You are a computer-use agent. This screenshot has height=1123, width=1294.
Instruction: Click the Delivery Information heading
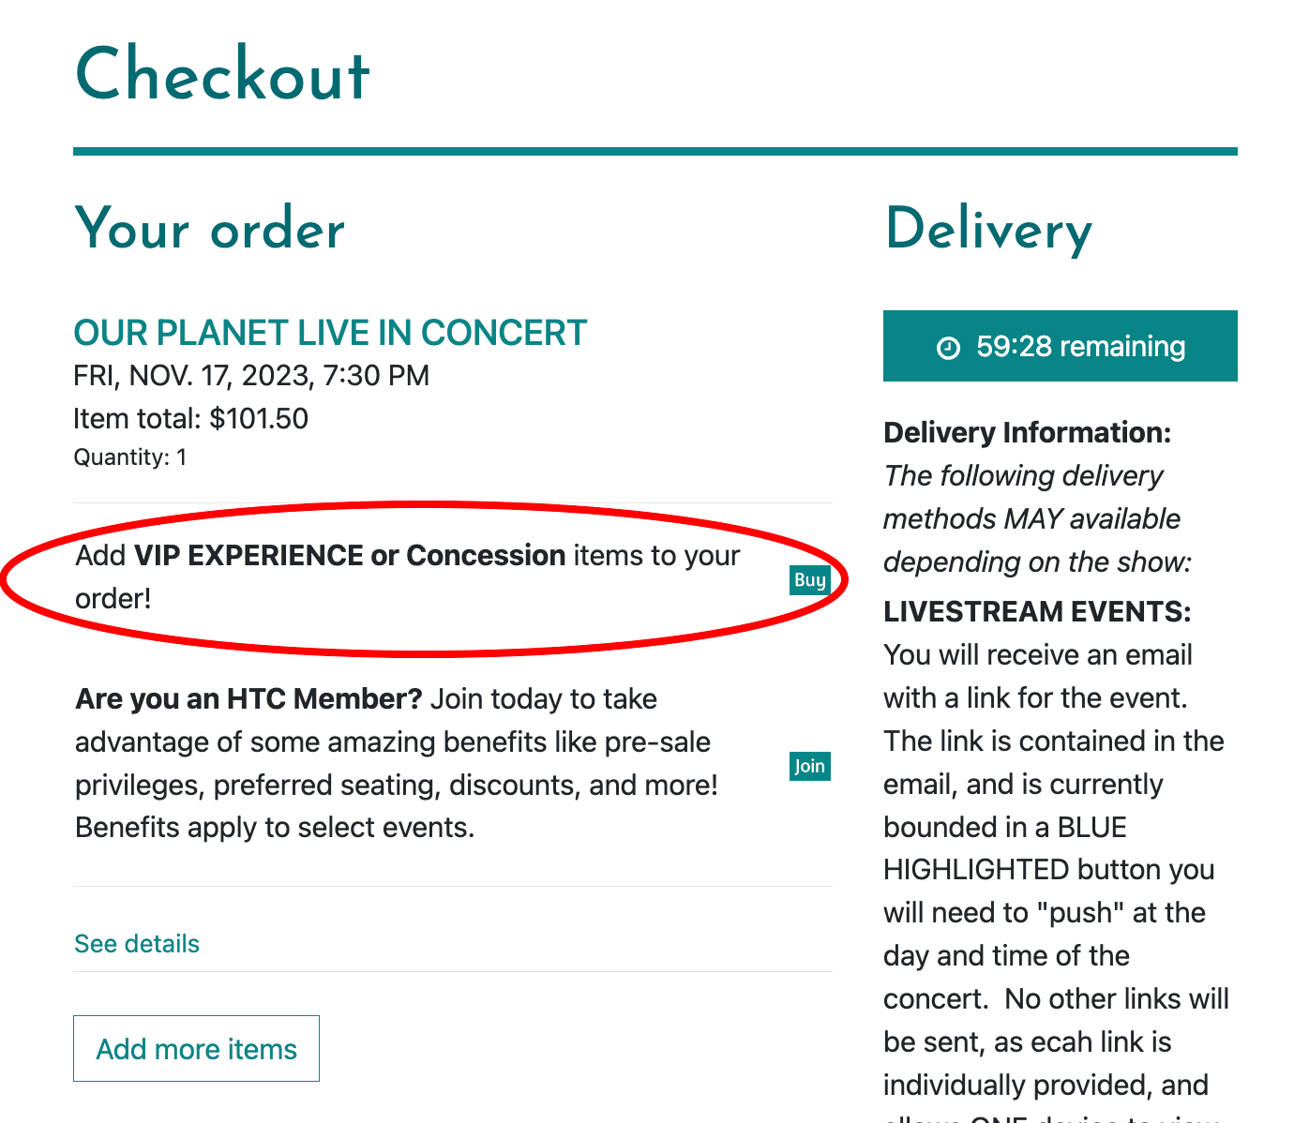1027,432
